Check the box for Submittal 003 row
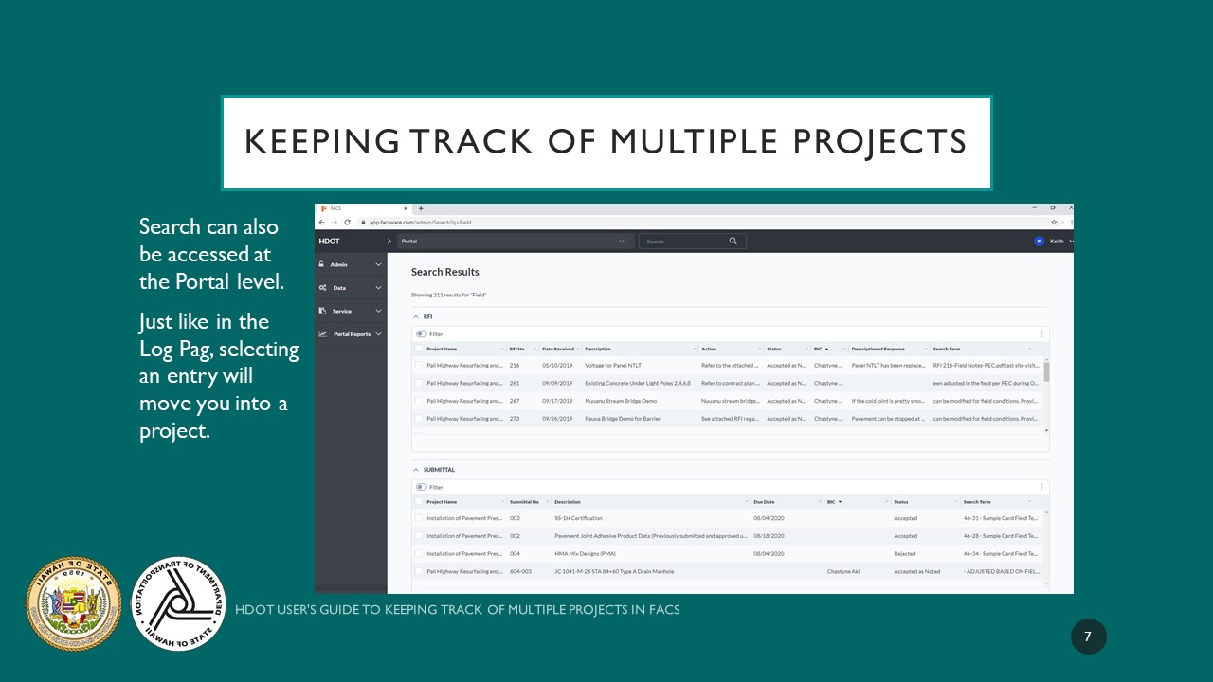Screen dimensions: 1213x682 point(419,518)
